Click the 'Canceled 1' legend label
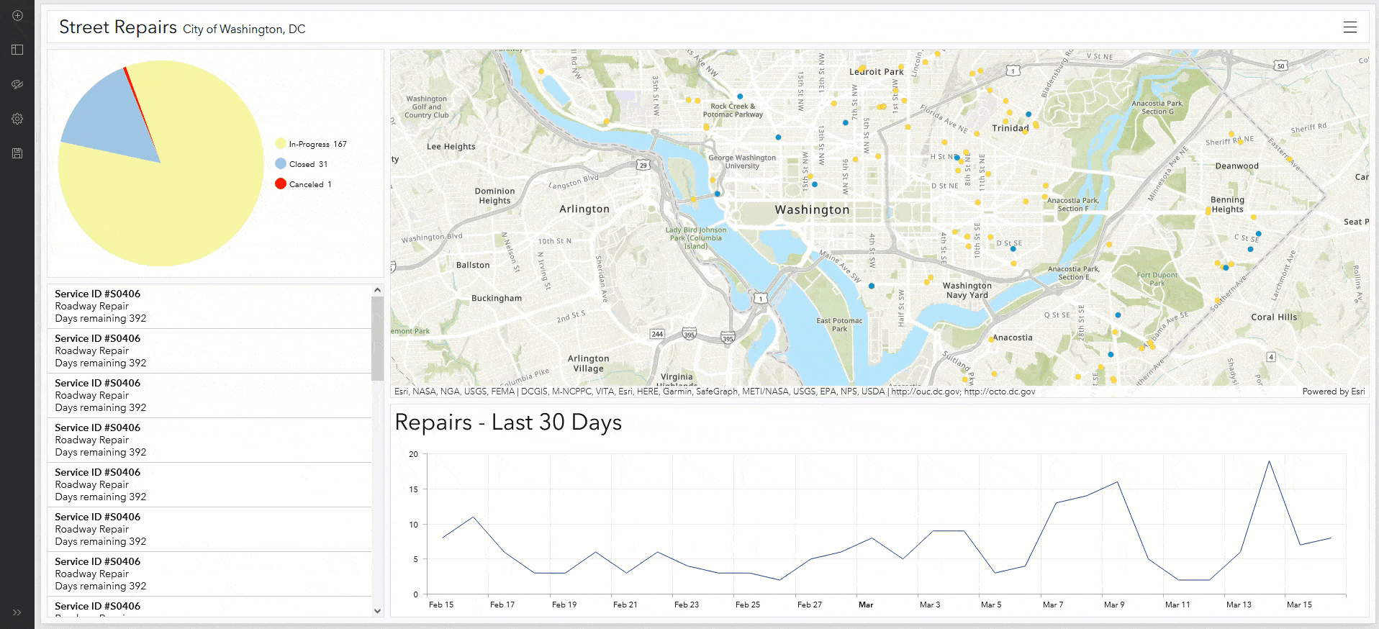This screenshot has height=629, width=1379. tap(310, 184)
